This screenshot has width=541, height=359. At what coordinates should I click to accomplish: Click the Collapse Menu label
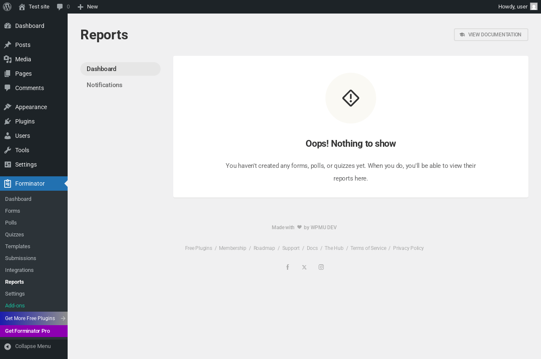[x=33, y=346]
